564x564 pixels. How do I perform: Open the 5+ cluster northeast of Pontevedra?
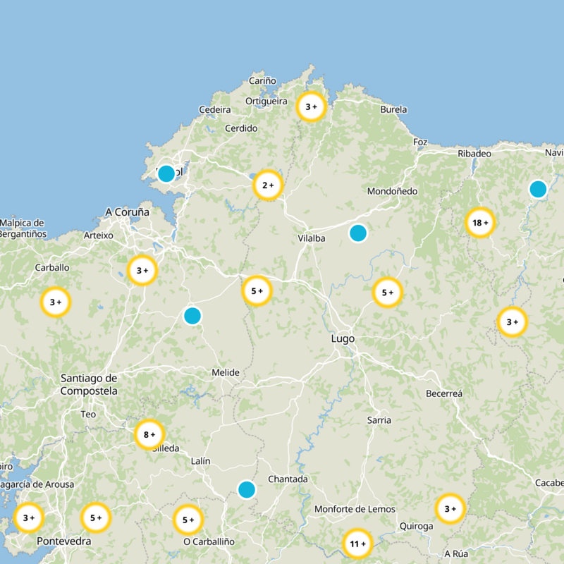96,517
